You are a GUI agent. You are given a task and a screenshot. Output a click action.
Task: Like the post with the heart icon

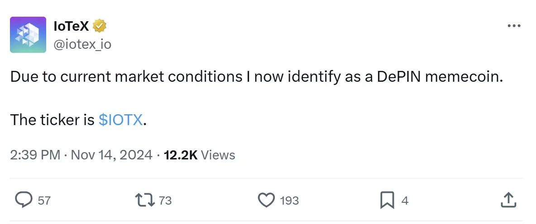266,200
